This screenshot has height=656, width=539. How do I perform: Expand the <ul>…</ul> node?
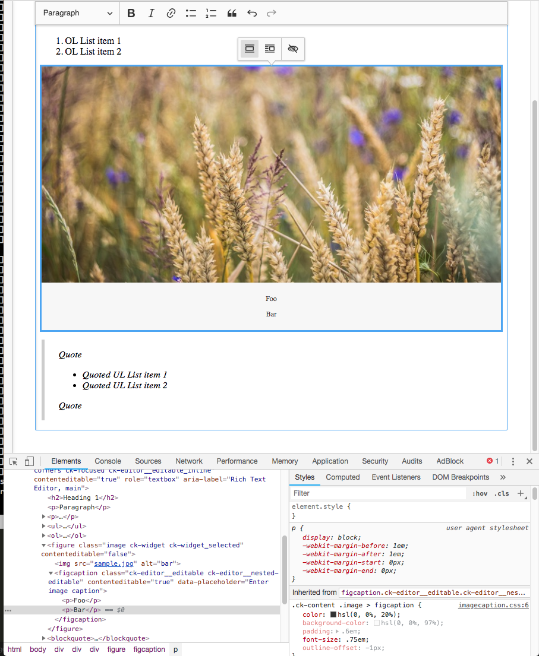[x=43, y=527]
